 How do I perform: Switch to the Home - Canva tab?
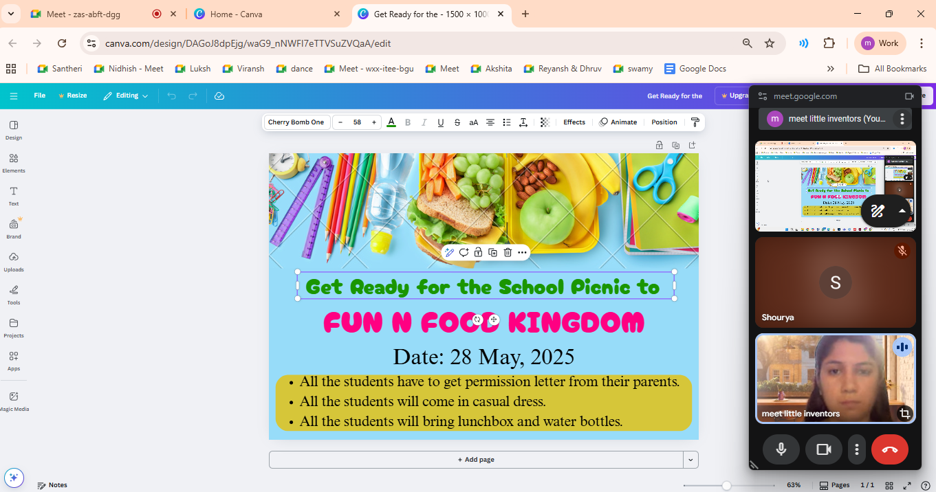[260, 14]
